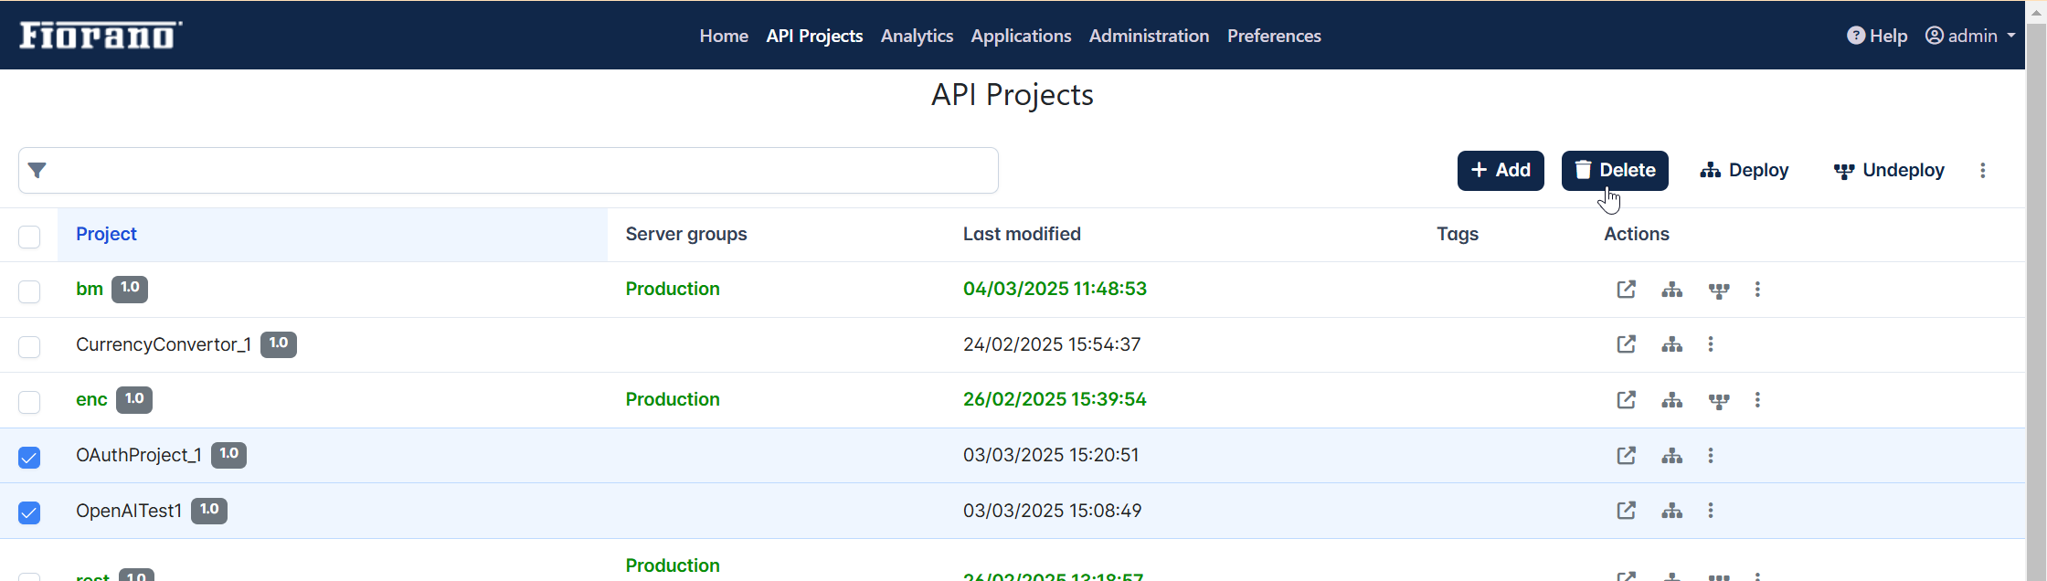Open the CurrencyConvertor_1 project name
Screen dimensions: 2047x581
(x=164, y=344)
